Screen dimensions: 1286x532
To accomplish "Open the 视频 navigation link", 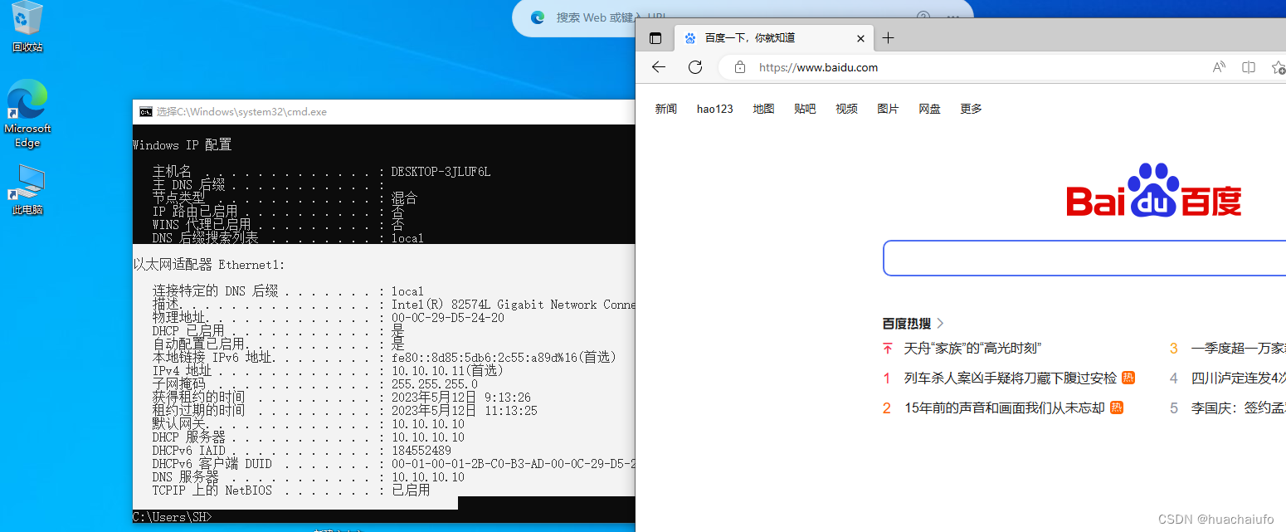I will [846, 109].
